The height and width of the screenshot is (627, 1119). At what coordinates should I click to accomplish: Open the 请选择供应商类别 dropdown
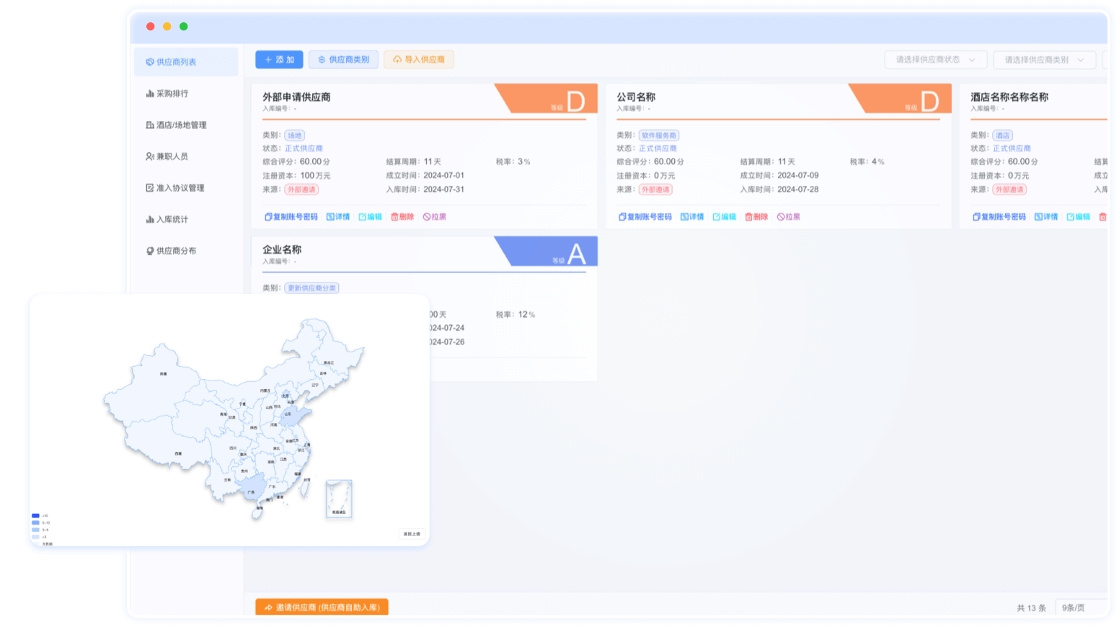click(x=1044, y=60)
